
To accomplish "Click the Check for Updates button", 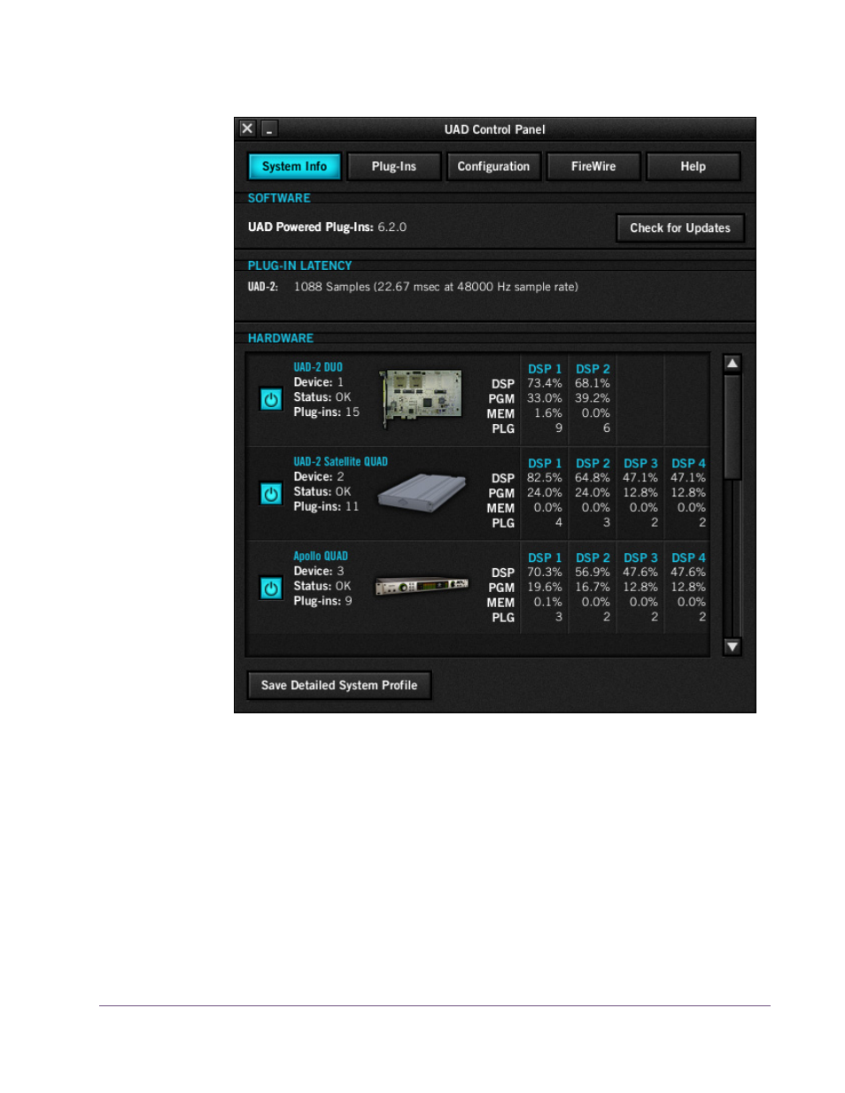I will pyautogui.click(x=680, y=228).
